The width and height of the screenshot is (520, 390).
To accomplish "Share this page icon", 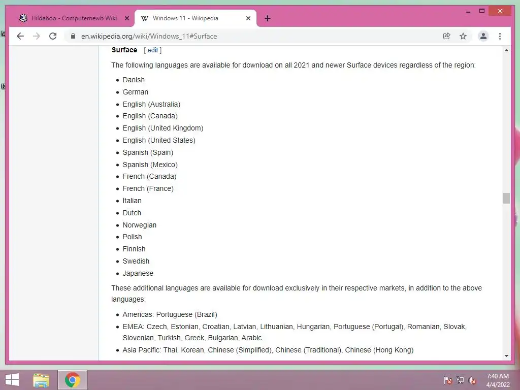I will (x=447, y=36).
